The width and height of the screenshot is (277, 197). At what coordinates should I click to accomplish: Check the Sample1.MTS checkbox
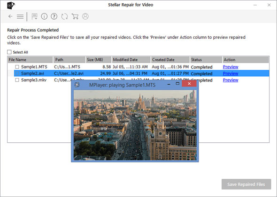click(17, 67)
